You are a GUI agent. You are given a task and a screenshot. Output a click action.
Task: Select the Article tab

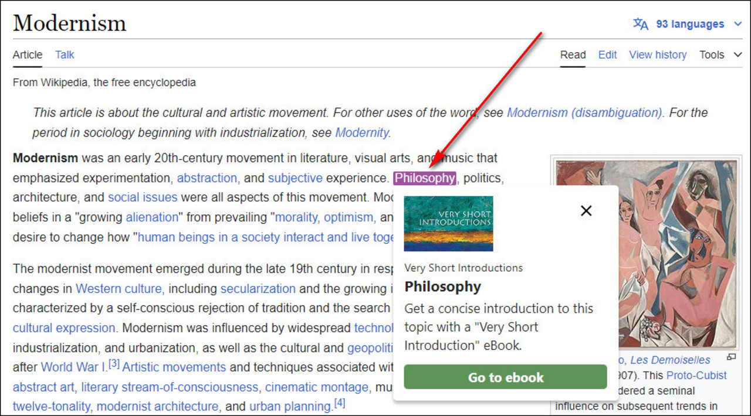coord(28,54)
